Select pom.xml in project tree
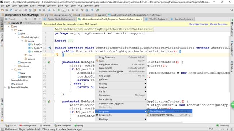234x131 pixels. point(17,84)
